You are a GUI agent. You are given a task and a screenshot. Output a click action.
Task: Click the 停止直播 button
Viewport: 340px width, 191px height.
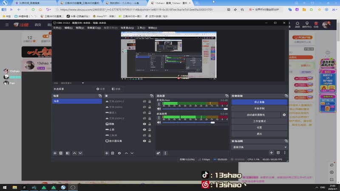tap(259, 102)
